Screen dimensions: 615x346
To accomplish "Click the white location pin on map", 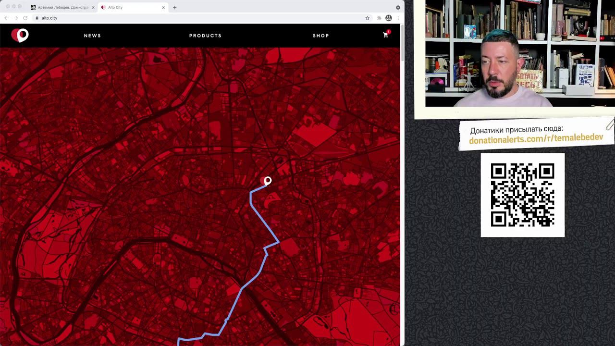I will coord(268,180).
